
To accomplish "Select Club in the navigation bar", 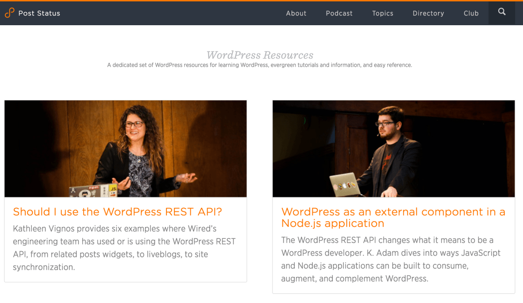I will coord(471,13).
